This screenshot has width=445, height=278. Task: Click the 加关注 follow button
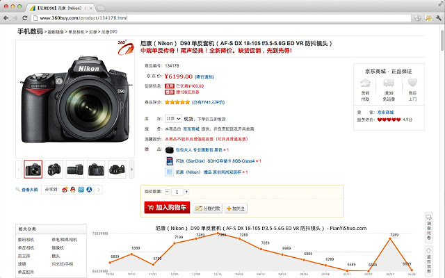point(236,208)
